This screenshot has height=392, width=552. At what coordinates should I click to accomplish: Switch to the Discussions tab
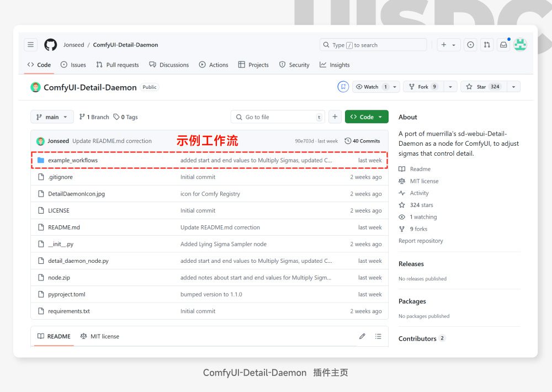(169, 65)
